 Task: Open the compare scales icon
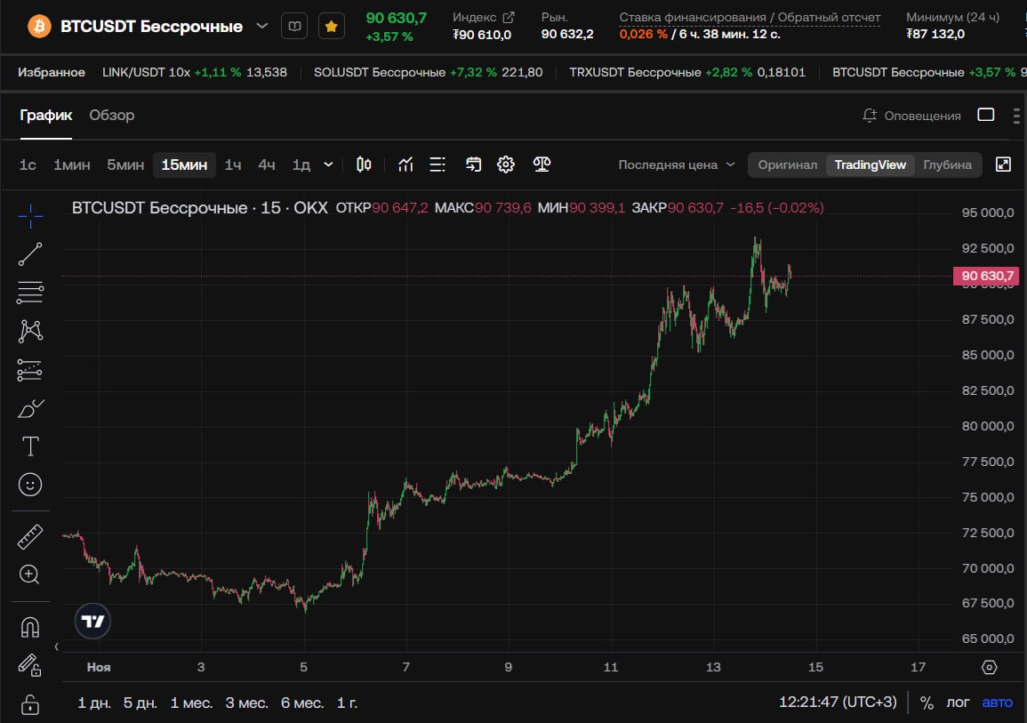click(542, 165)
